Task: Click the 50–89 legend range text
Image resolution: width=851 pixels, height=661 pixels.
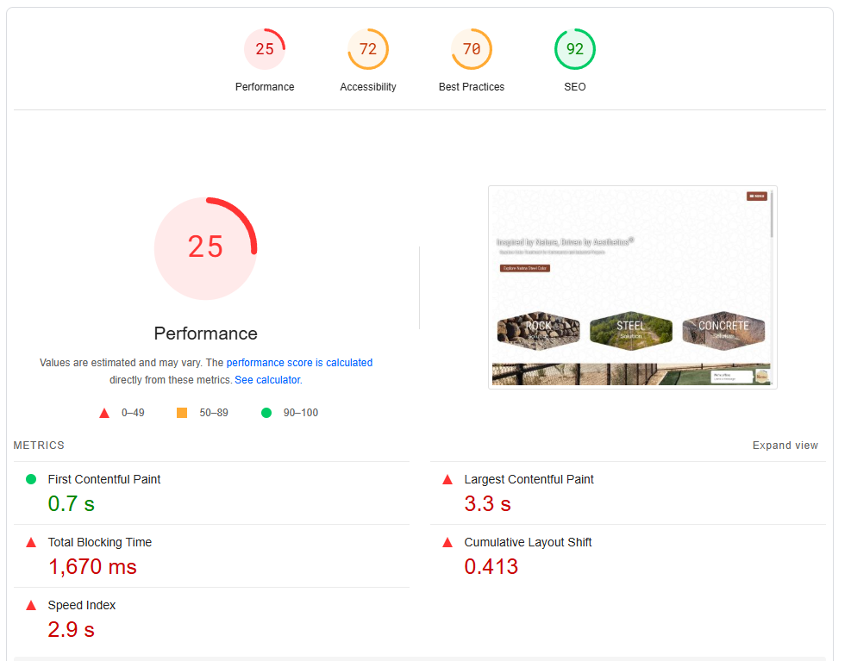Action: (x=214, y=413)
